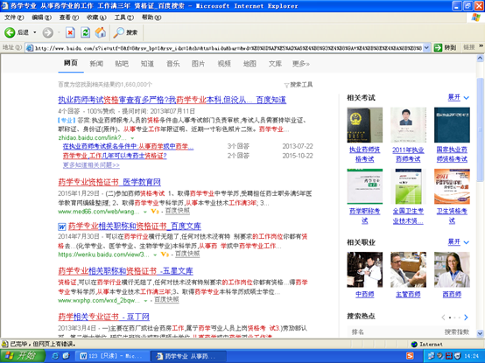Switch to Baidu 图片 tab
Image resolution: width=485 pixels, height=363 pixels.
click(x=198, y=64)
